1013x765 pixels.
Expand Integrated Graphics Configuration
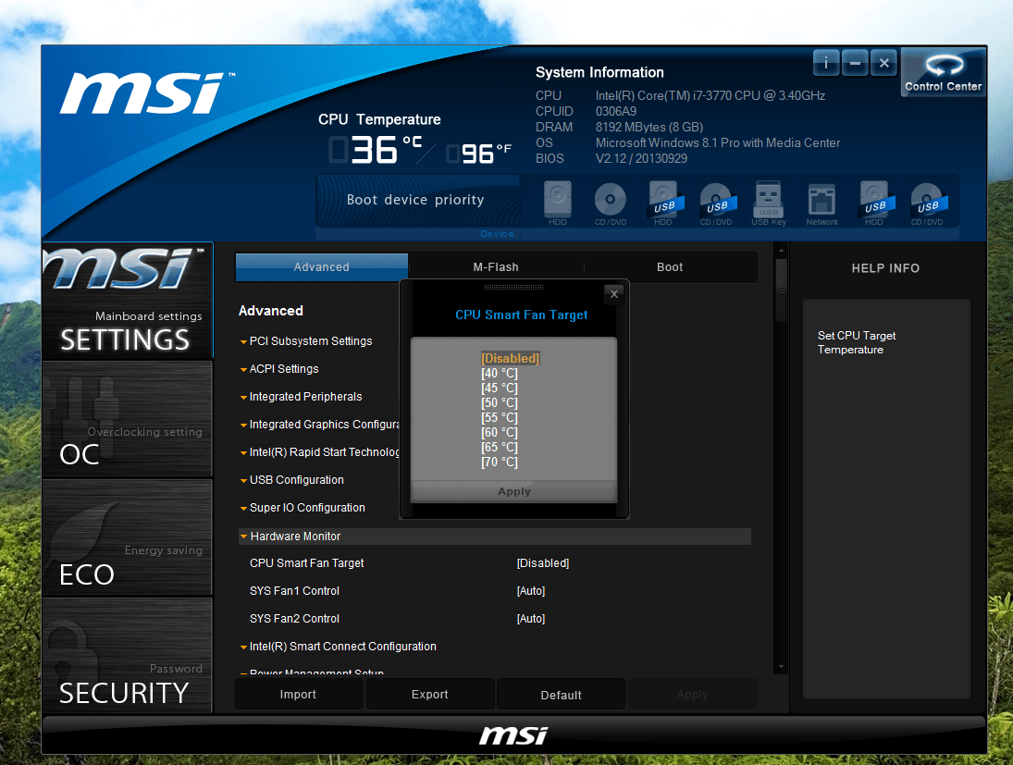(x=319, y=425)
